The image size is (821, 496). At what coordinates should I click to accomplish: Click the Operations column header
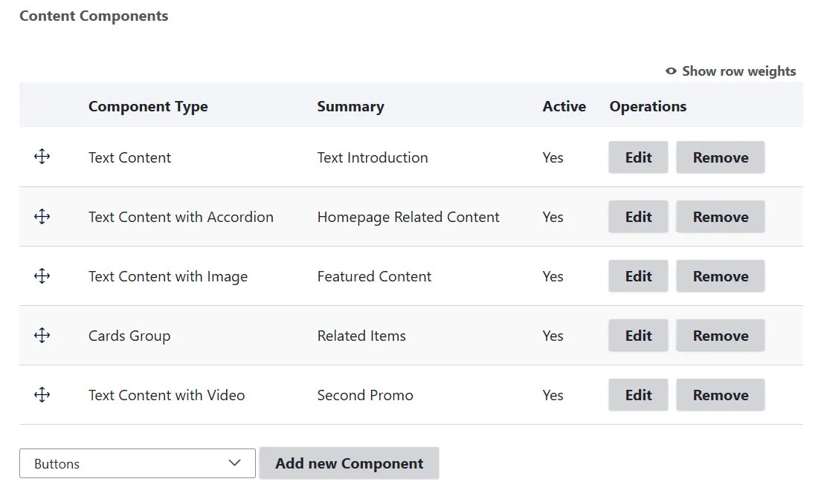(647, 106)
